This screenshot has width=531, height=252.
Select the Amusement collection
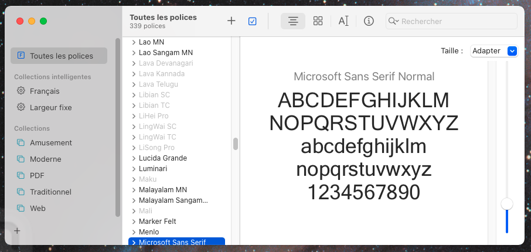tap(50, 142)
